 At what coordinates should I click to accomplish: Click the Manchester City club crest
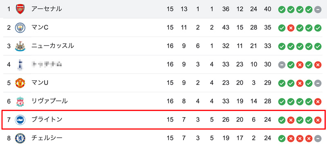point(20,28)
